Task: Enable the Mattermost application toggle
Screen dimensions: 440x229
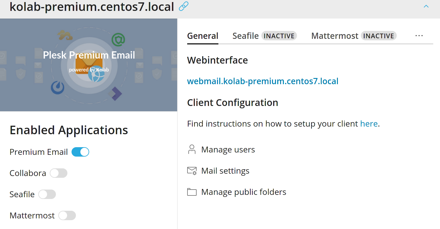Action: pyautogui.click(x=67, y=215)
